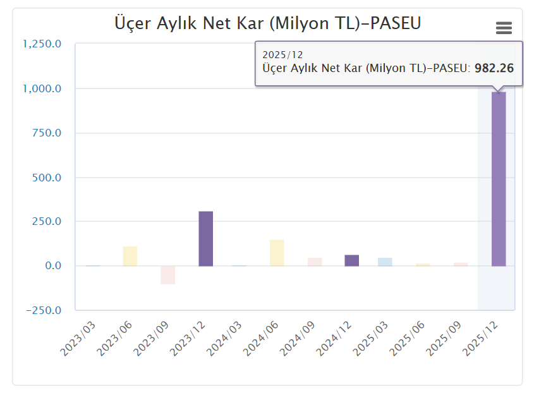Image resolution: width=534 pixels, height=393 pixels.
Task: Click the 2025/06 yellow bar
Action: tap(423, 265)
